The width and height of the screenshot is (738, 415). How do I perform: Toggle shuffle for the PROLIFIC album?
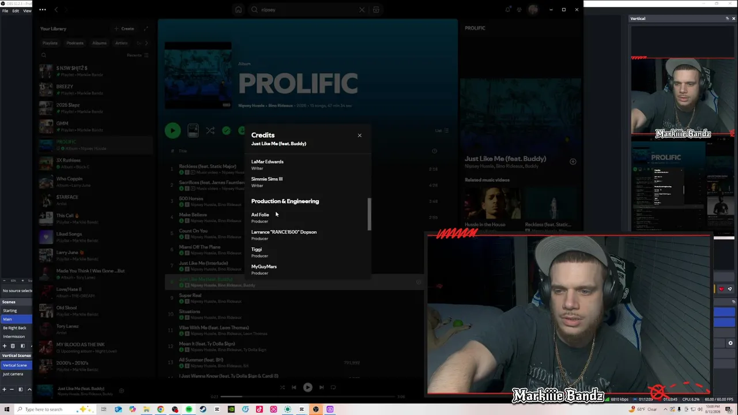pyautogui.click(x=210, y=131)
